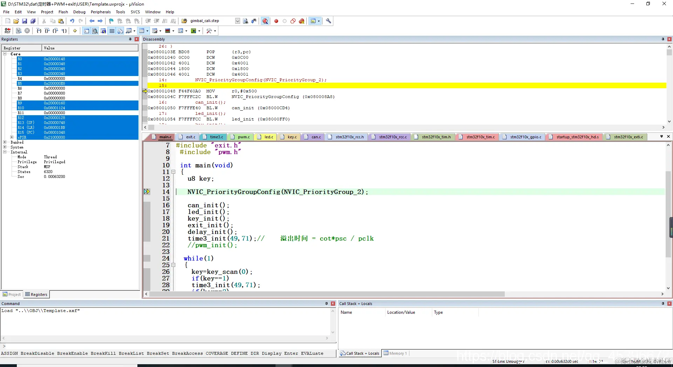Create a new file from the toolbar
673x367 pixels.
pos(8,21)
